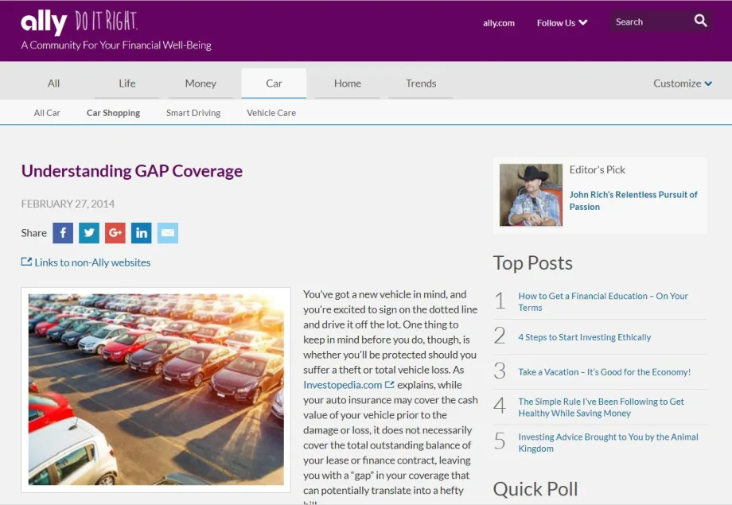Open Investing Advice by the Animal Kingdom
The height and width of the screenshot is (505, 732).
609,442
